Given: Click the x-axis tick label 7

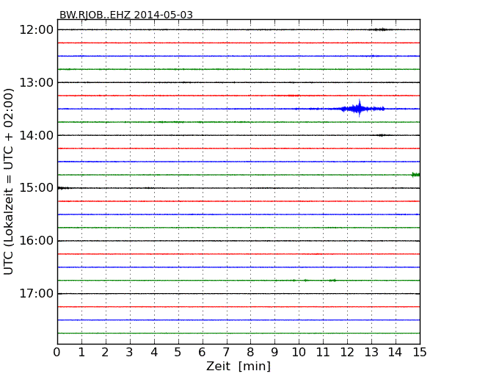Looking at the screenshot, I should tap(226, 352).
